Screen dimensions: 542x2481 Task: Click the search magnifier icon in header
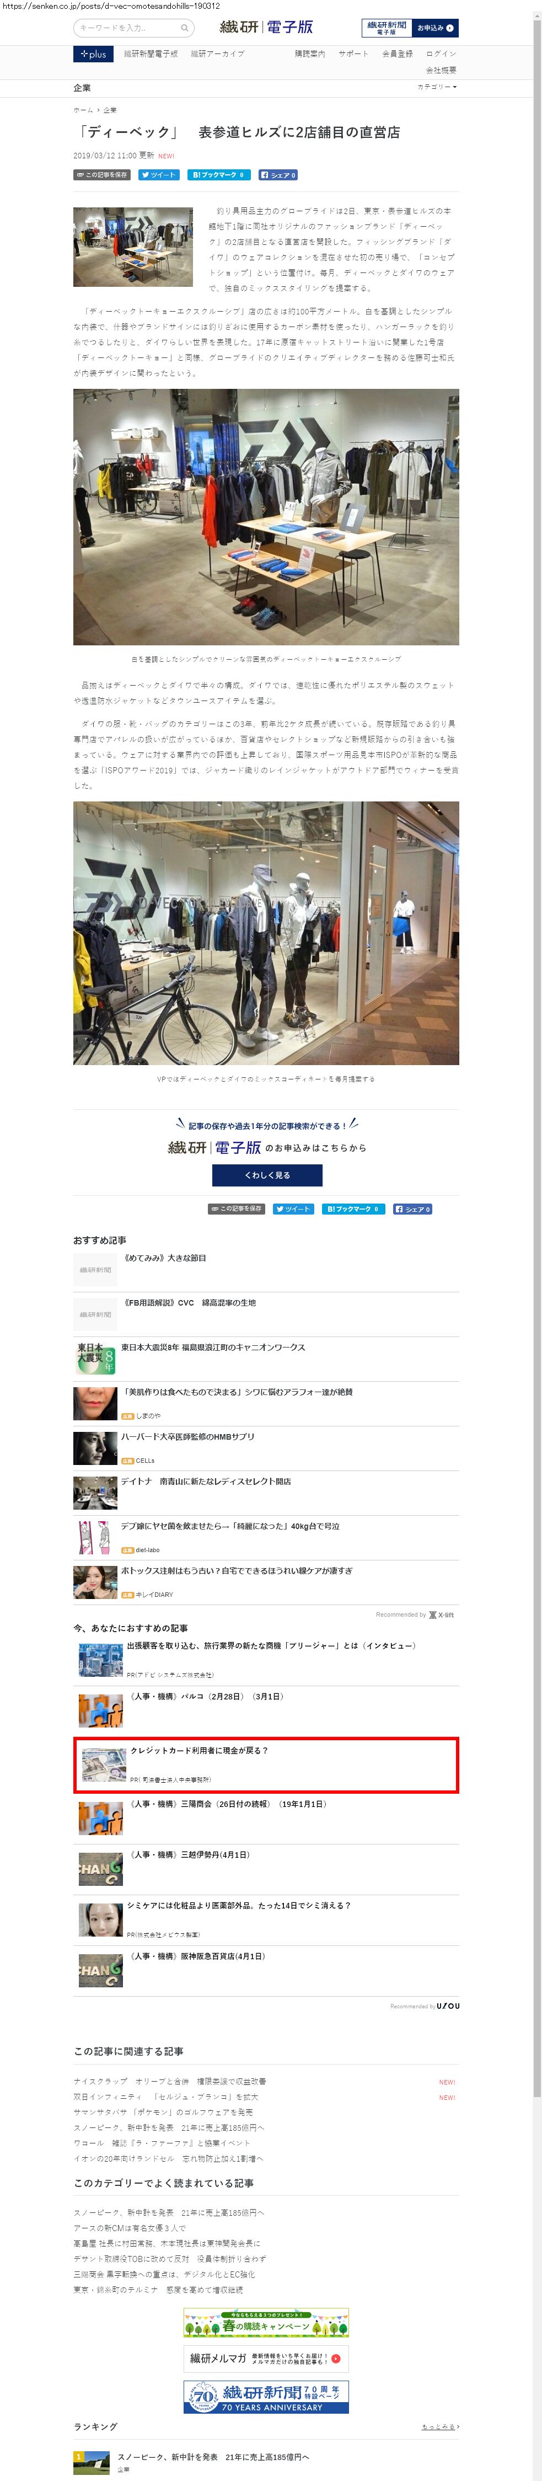(184, 28)
